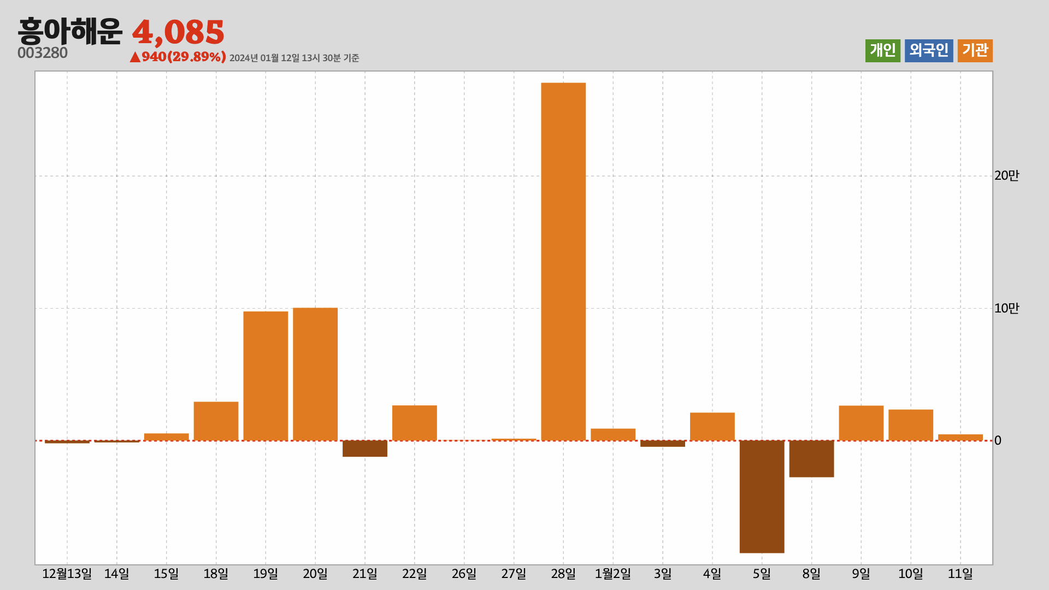Click the orange bar for 18일
The width and height of the screenshot is (1049, 590).
[x=216, y=421]
